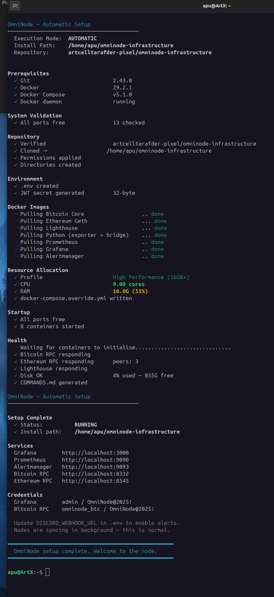
Task: Click the Bitcoin RPC URL http://localhost:8332
Action: (95, 474)
